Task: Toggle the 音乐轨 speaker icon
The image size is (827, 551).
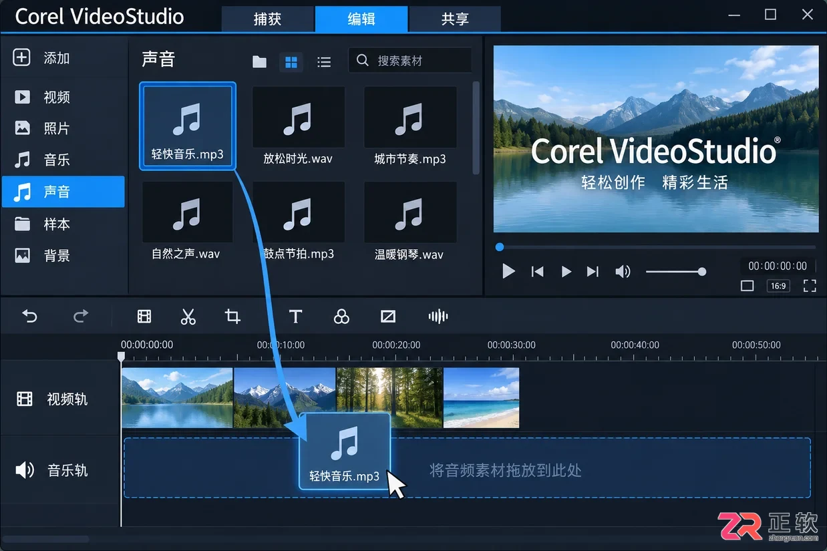Action: tap(25, 470)
